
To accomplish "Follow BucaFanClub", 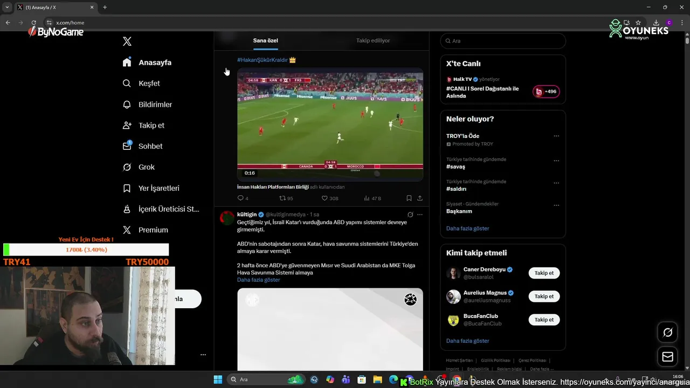I will (544, 320).
